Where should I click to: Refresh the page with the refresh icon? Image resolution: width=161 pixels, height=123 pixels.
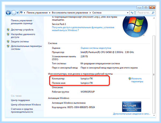[132, 13]
